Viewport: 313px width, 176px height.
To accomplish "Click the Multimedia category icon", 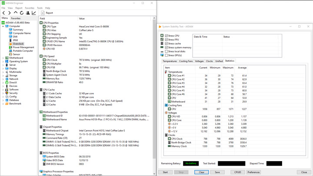I will (x=7, y=72).
